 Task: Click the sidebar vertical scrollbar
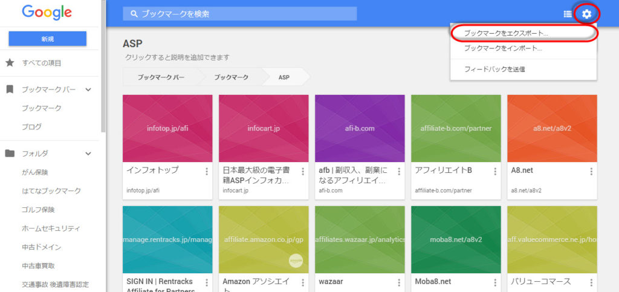pyautogui.click(x=104, y=67)
